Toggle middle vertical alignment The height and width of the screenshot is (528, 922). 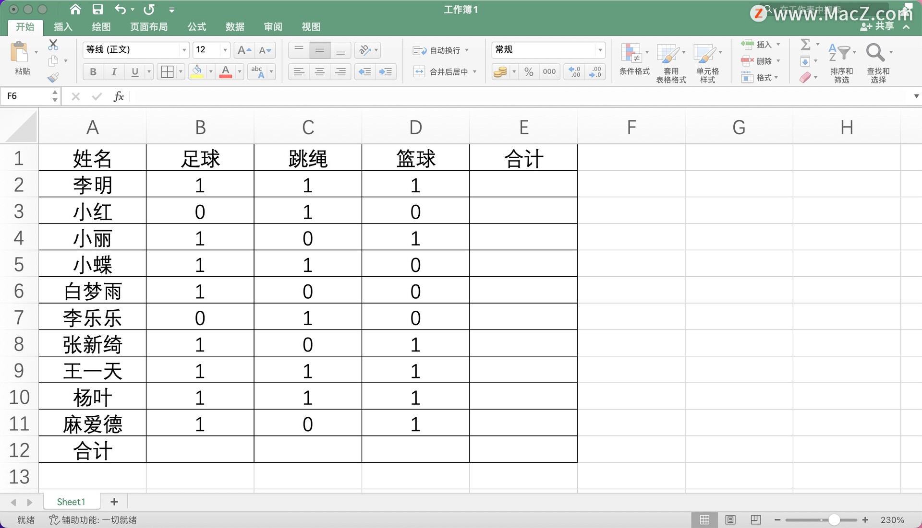(320, 50)
